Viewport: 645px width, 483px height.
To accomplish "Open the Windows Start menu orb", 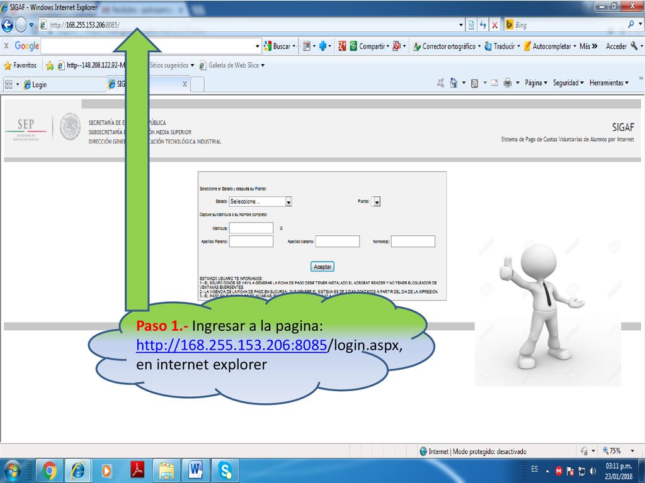I will 11,470.
